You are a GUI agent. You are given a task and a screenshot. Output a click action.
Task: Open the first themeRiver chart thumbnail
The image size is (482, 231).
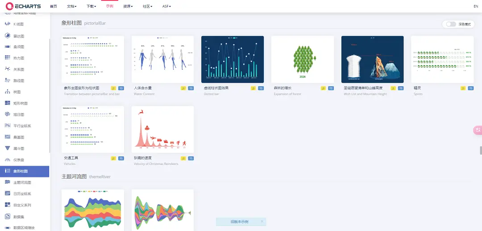click(93, 210)
